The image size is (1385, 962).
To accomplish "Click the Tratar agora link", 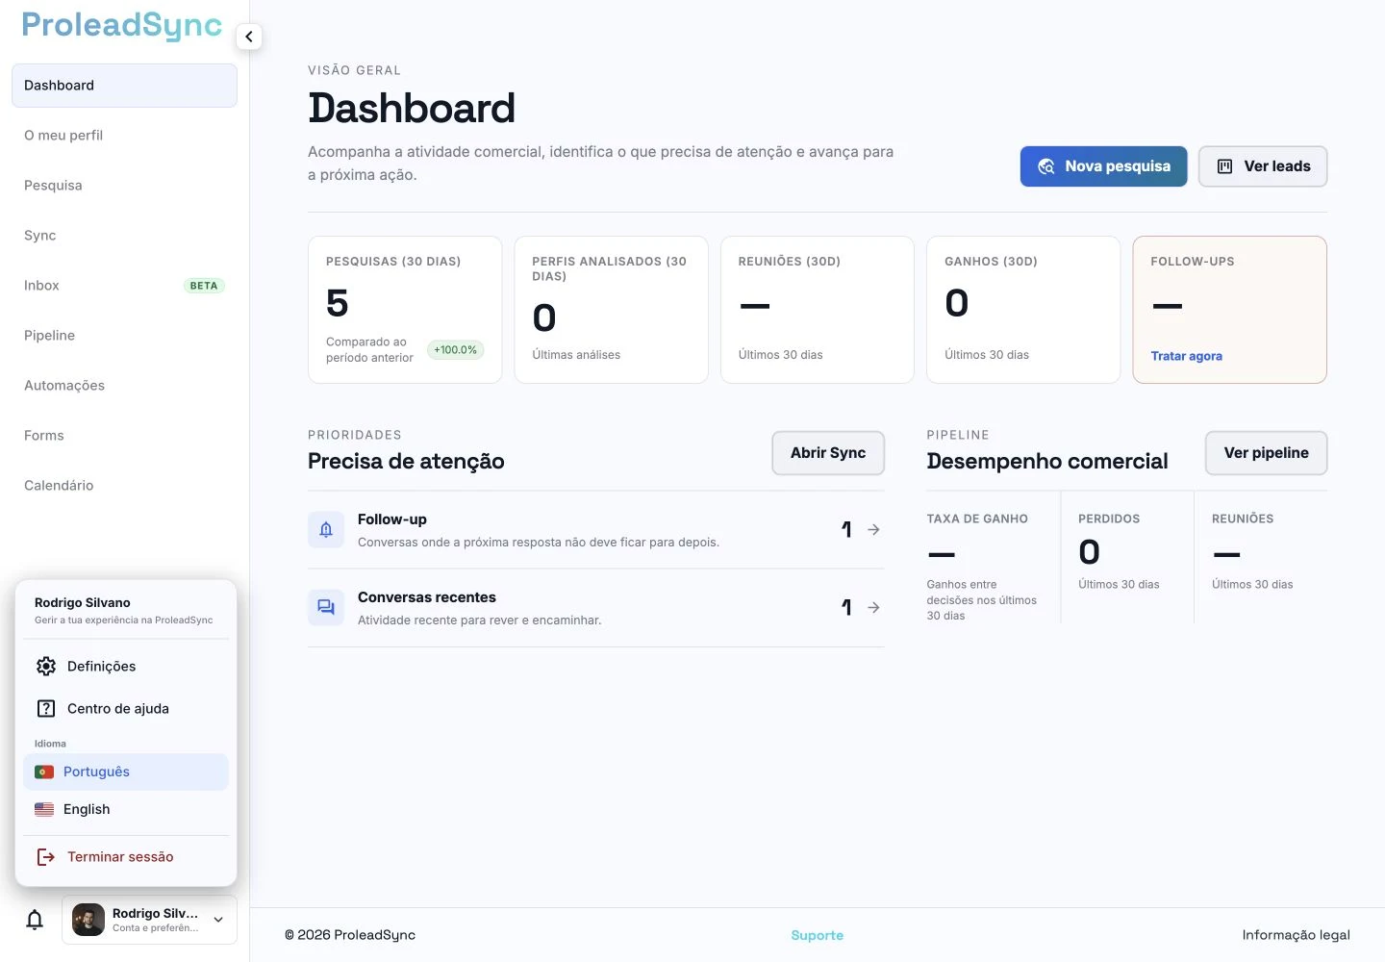I will (x=1186, y=356).
